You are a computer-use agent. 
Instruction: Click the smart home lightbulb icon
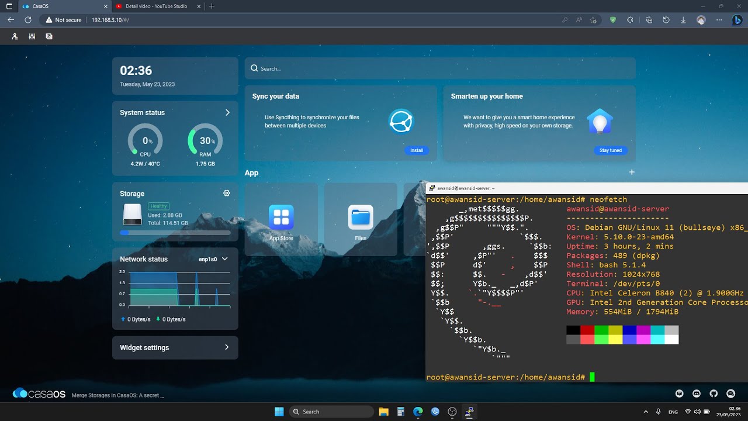pyautogui.click(x=600, y=121)
